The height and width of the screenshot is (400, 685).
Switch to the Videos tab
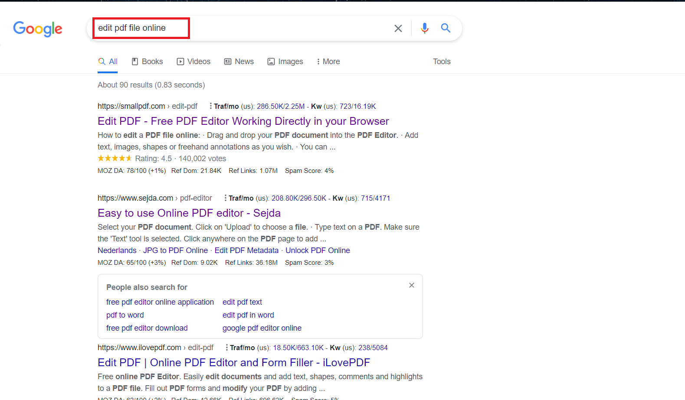coord(193,62)
